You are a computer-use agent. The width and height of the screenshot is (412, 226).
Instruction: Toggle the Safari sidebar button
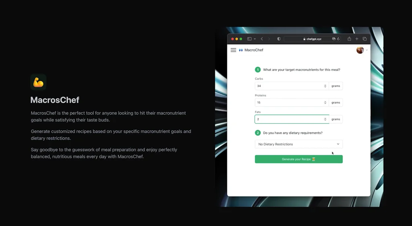pos(249,39)
